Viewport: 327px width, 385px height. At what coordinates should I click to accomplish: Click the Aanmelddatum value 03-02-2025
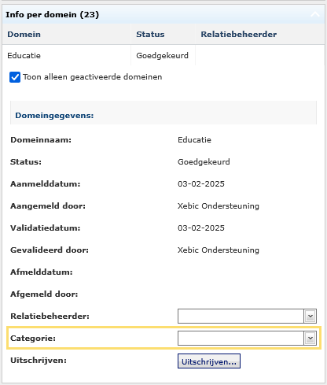(201, 184)
